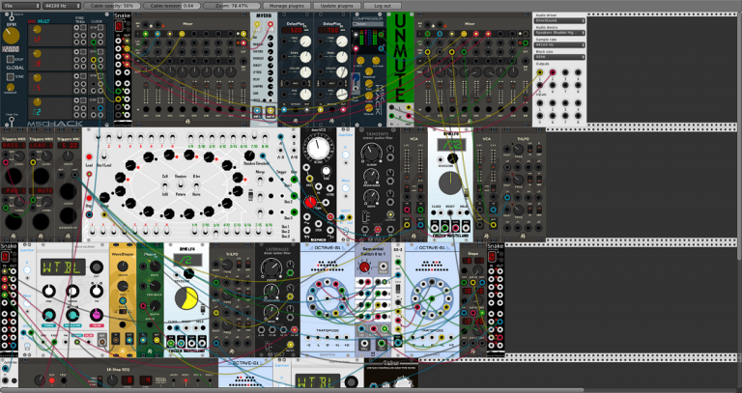The image size is (742, 393).
Task: Click the CH1 button at the bottom of the left Mixer
Action: pos(146,110)
